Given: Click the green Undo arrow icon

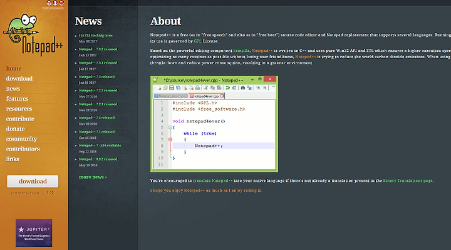Looking at the screenshot, I should [x=227, y=88].
